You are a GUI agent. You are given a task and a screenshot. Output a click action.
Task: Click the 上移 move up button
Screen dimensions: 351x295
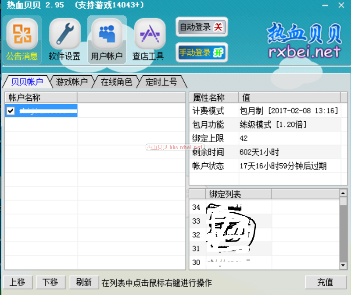(x=18, y=282)
